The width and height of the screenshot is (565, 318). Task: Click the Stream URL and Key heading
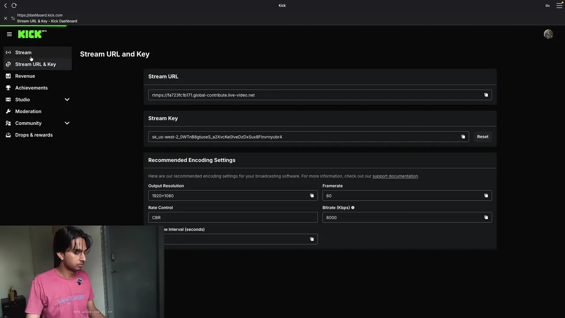coord(115,54)
